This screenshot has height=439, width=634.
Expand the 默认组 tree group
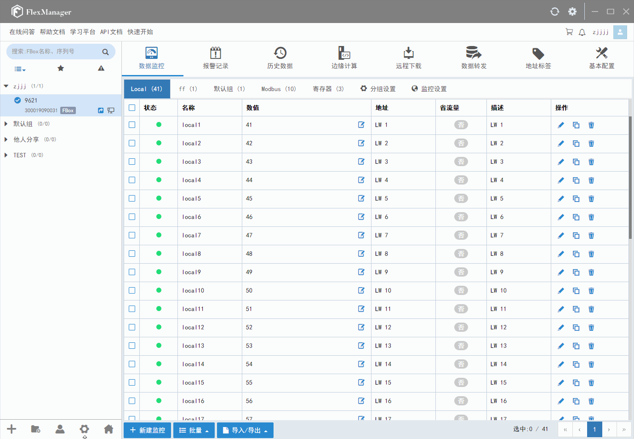coord(6,124)
